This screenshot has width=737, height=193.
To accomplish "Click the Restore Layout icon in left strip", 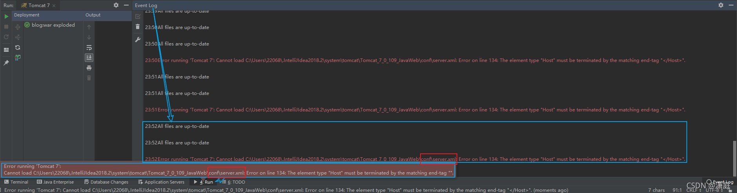I will [x=6, y=50].
